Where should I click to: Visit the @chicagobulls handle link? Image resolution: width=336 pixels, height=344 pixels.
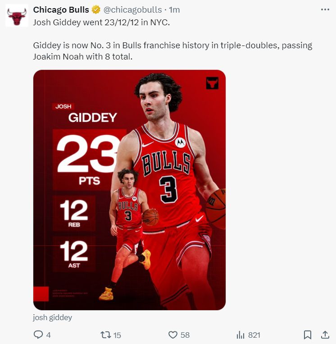coord(132,10)
